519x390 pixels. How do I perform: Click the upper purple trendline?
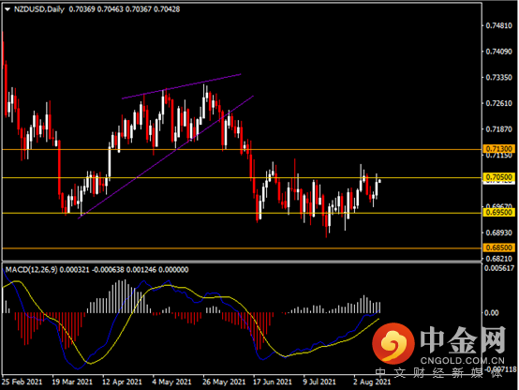[182, 86]
